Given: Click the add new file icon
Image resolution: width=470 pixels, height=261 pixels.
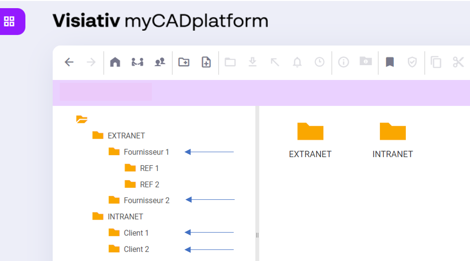Looking at the screenshot, I should 206,62.
